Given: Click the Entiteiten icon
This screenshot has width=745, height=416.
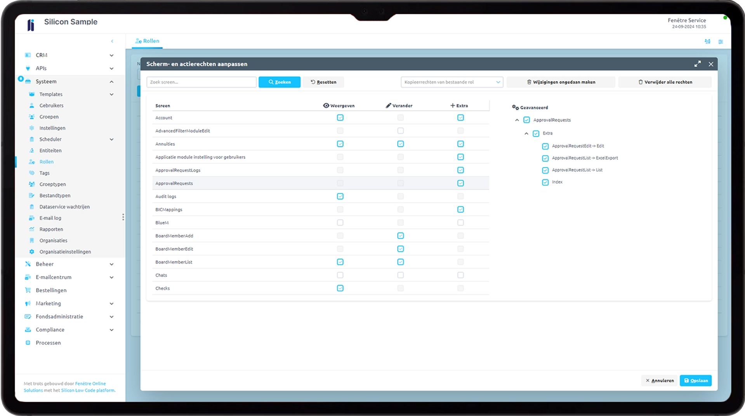Looking at the screenshot, I should coord(32,150).
